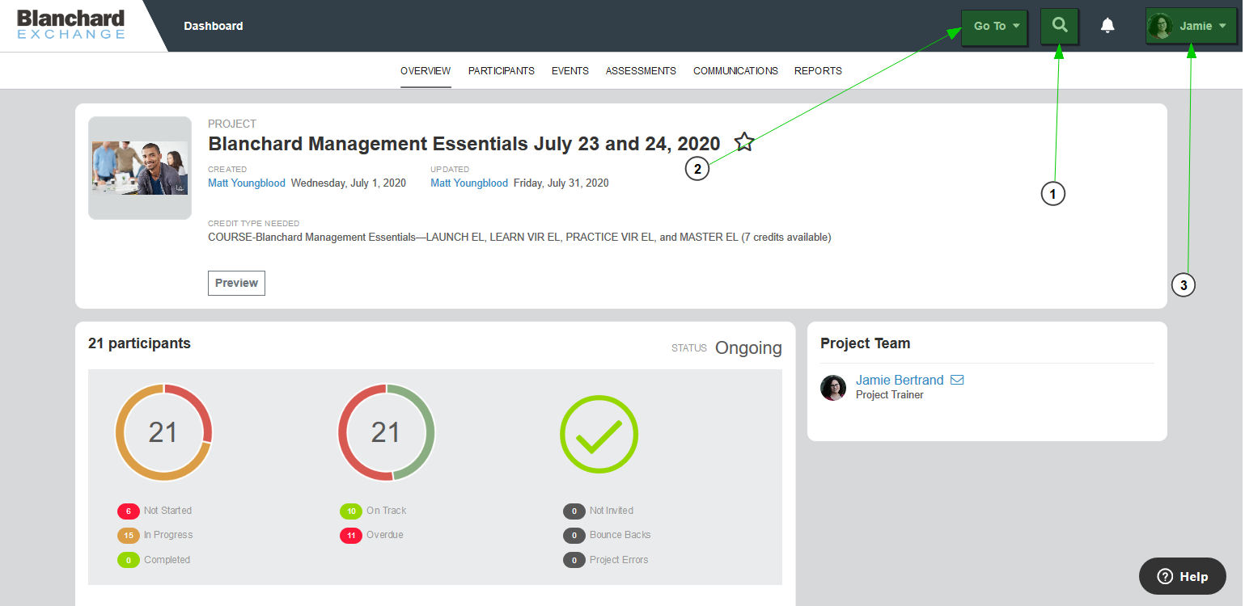The width and height of the screenshot is (1245, 606).
Task: Click the search magnifier icon
Action: point(1059,26)
